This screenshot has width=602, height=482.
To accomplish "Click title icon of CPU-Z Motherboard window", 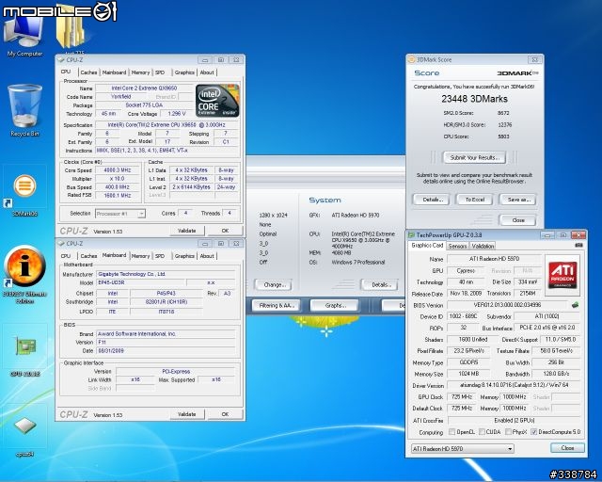I will [x=61, y=244].
